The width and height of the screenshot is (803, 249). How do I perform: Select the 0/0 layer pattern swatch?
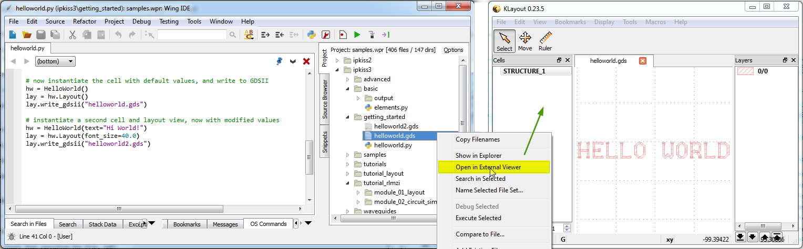coord(745,71)
